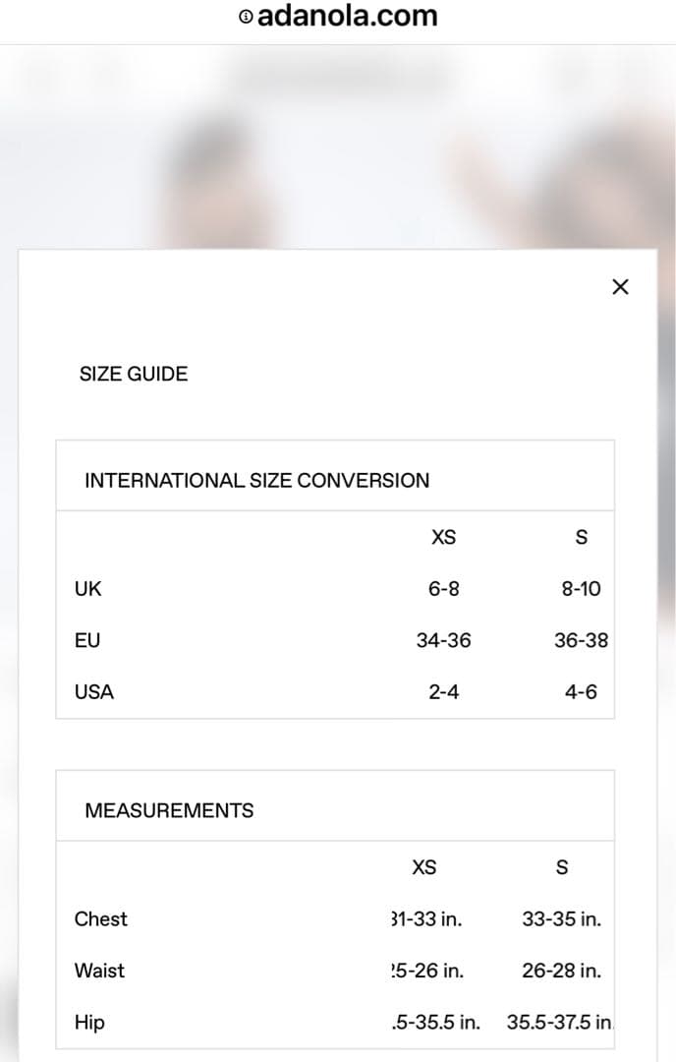Close the size guide popup

coord(620,286)
